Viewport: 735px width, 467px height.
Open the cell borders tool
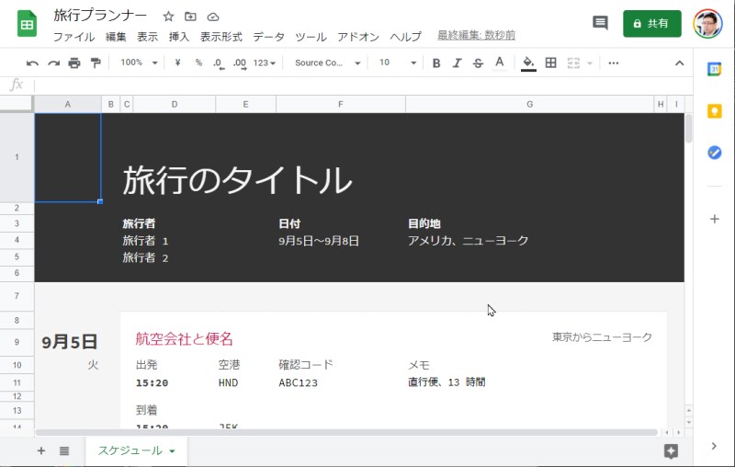pos(550,63)
